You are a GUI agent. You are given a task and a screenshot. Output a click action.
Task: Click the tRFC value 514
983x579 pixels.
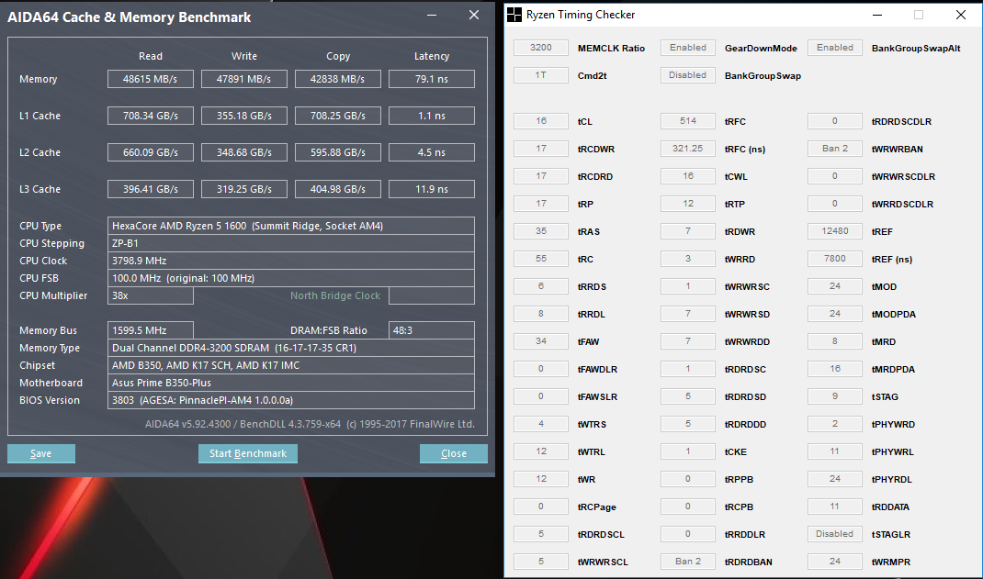point(688,121)
